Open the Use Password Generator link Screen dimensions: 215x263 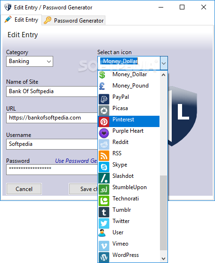point(76,161)
